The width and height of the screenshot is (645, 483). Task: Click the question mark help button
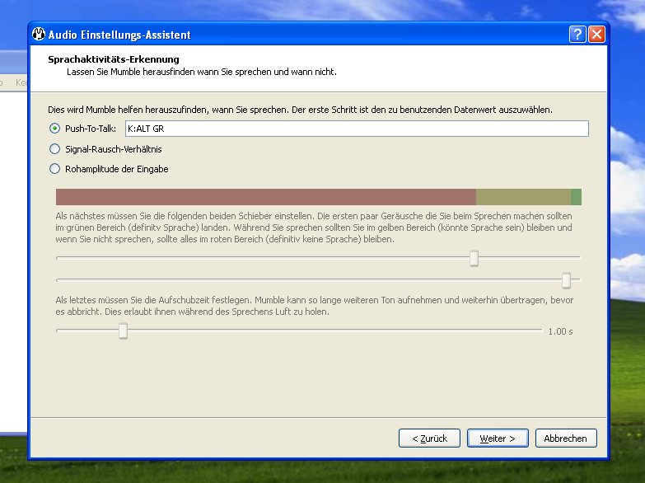[577, 35]
